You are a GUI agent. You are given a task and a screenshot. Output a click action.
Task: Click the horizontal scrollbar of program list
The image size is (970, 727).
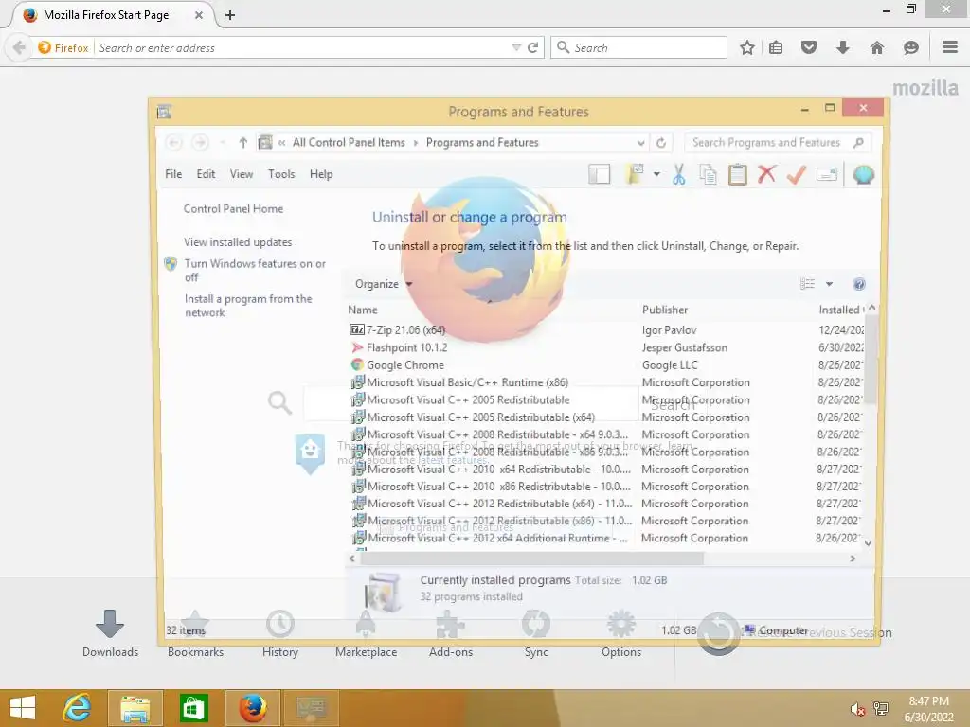tap(532, 559)
